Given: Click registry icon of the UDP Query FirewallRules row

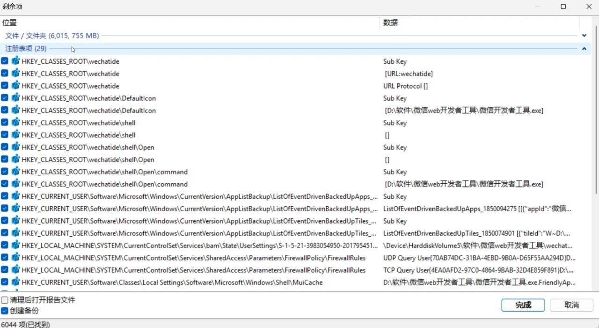Looking at the screenshot, I should (15, 257).
